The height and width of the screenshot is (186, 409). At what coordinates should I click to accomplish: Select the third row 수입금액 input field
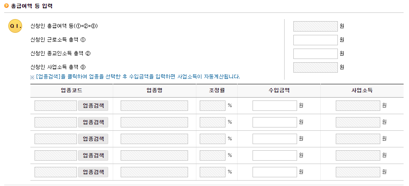point(275,139)
